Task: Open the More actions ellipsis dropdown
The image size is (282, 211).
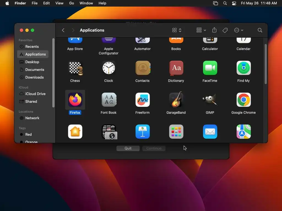Action: point(239,30)
